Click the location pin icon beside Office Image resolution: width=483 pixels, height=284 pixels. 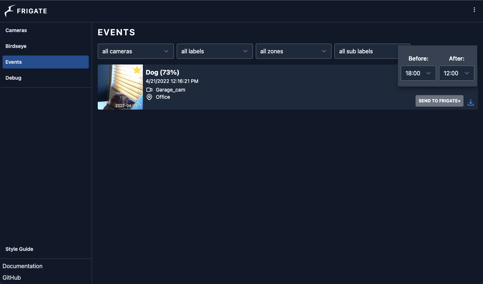[x=149, y=97]
